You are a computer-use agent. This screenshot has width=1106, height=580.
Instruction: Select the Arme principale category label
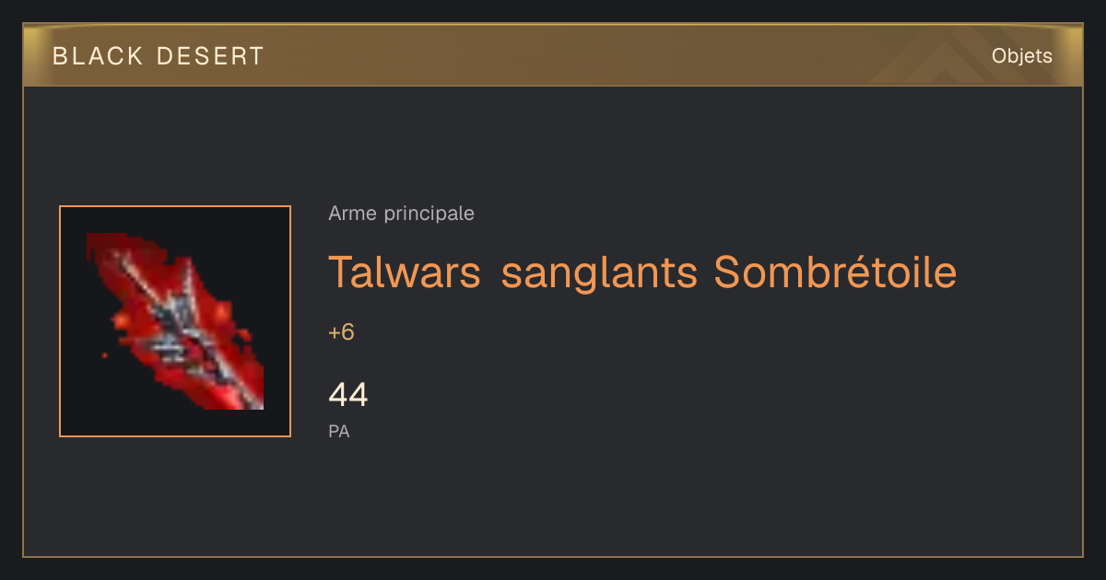[401, 214]
